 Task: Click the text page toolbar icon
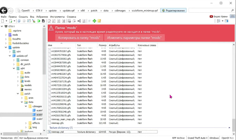(x=59, y=21)
